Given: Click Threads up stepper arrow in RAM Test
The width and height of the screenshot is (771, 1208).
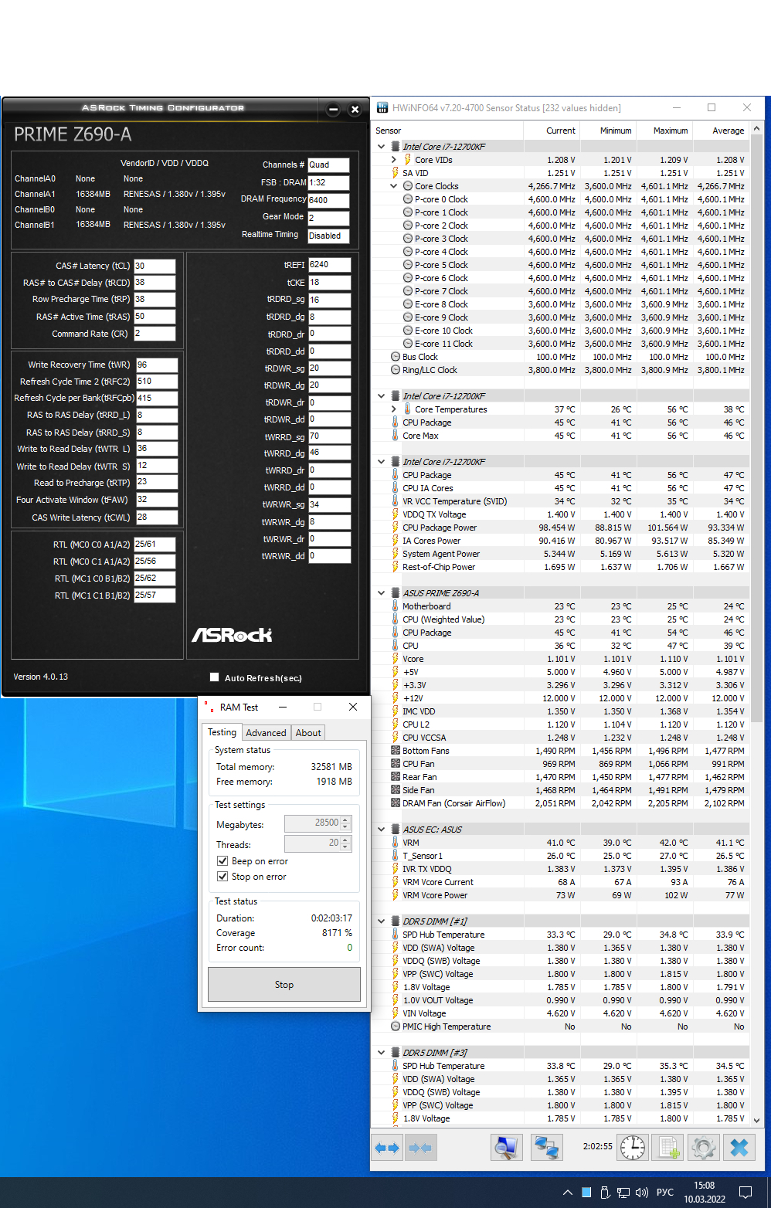Looking at the screenshot, I should tap(346, 839).
